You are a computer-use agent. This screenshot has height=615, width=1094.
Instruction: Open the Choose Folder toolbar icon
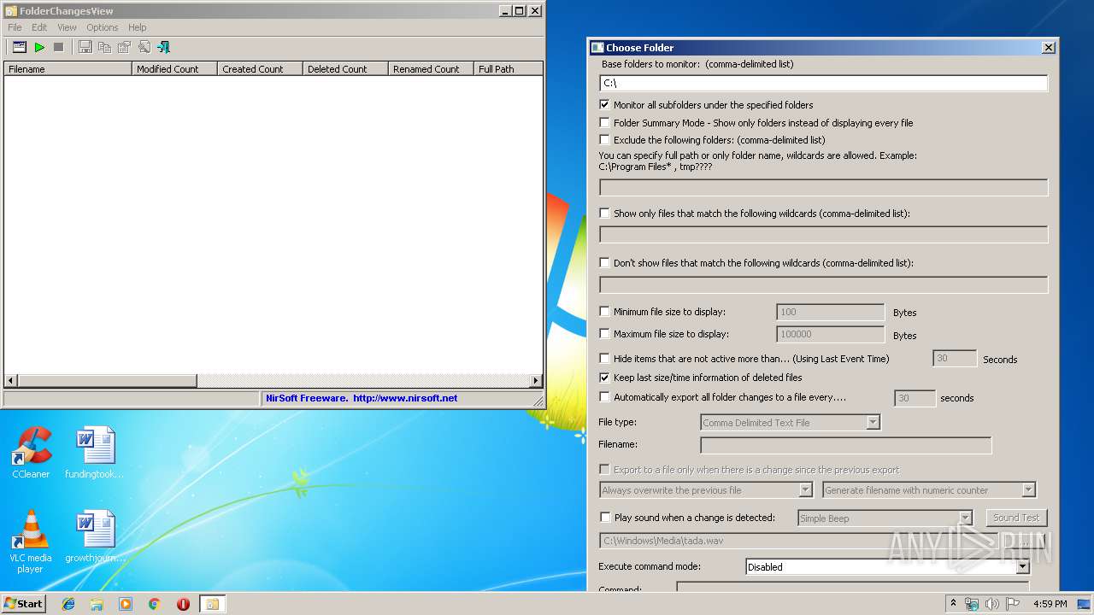(x=19, y=47)
